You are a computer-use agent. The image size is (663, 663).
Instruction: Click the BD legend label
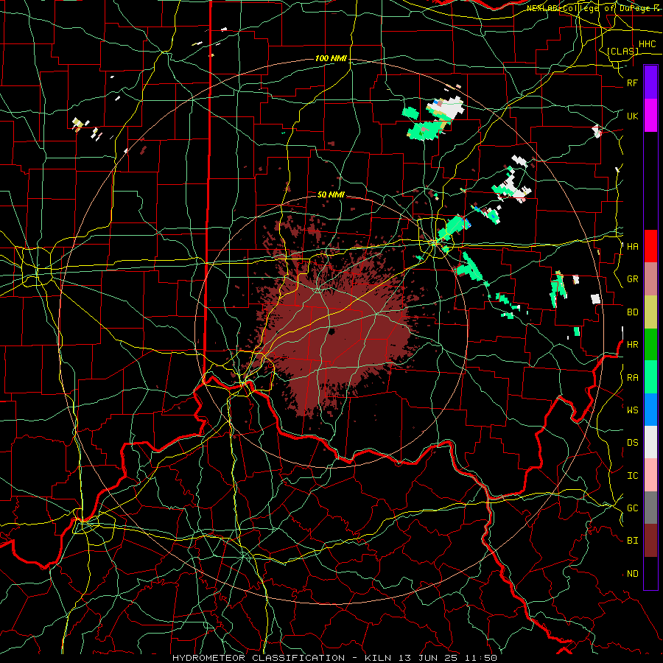[632, 312]
